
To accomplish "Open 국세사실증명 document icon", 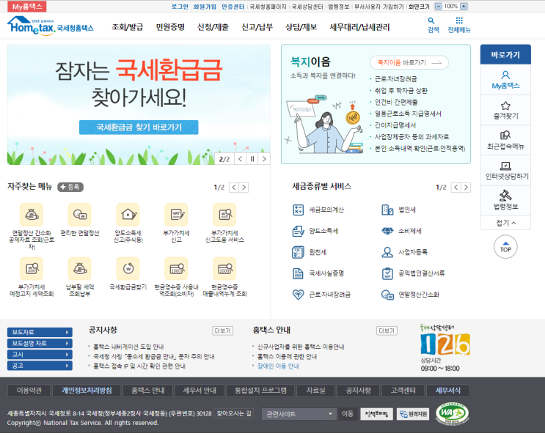I will [299, 273].
